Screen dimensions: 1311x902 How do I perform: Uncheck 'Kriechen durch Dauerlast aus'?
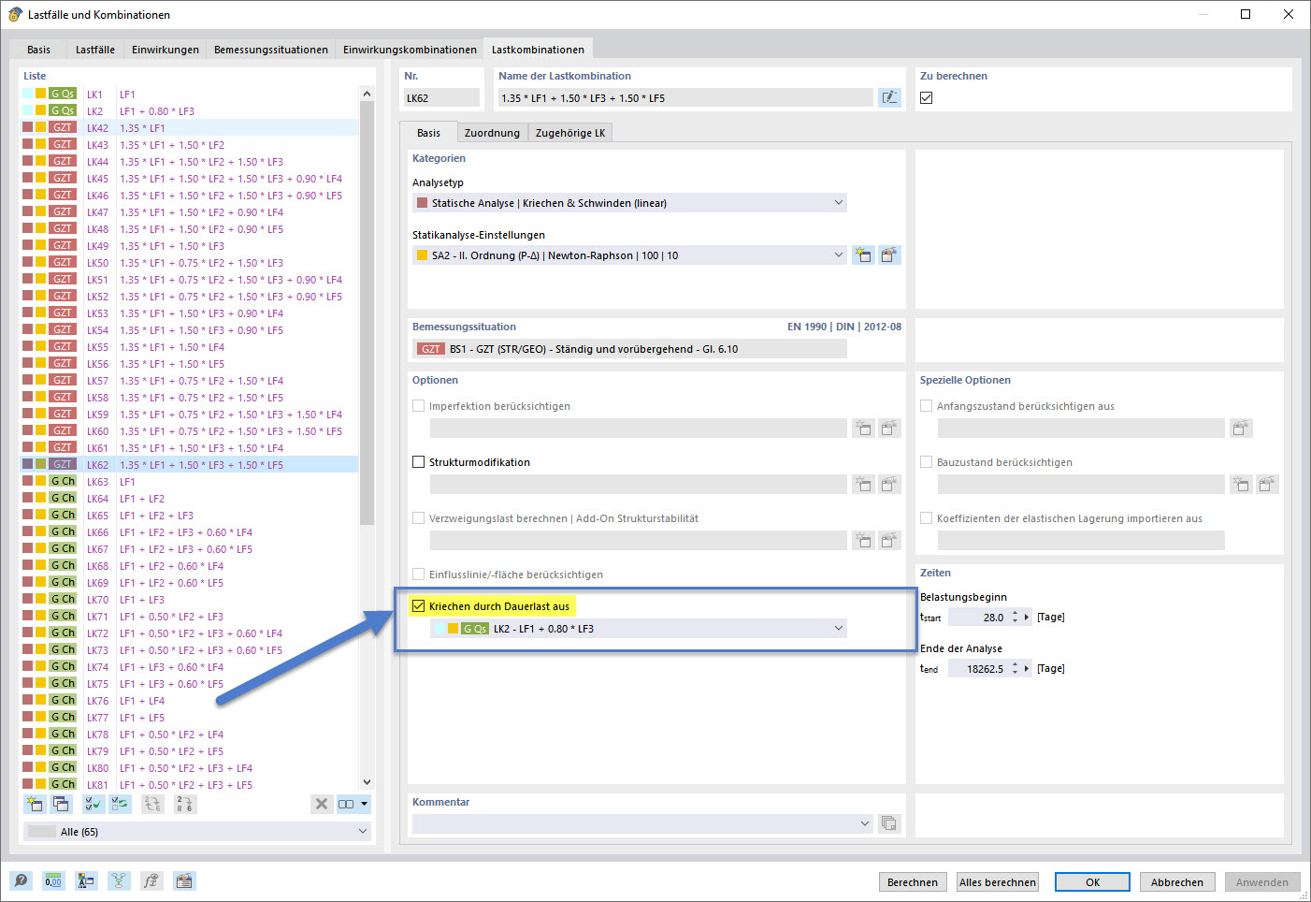click(419, 606)
